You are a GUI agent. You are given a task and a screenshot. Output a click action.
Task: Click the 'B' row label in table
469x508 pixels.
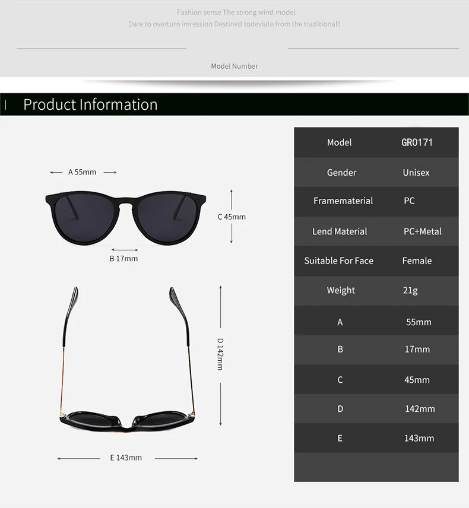(340, 349)
